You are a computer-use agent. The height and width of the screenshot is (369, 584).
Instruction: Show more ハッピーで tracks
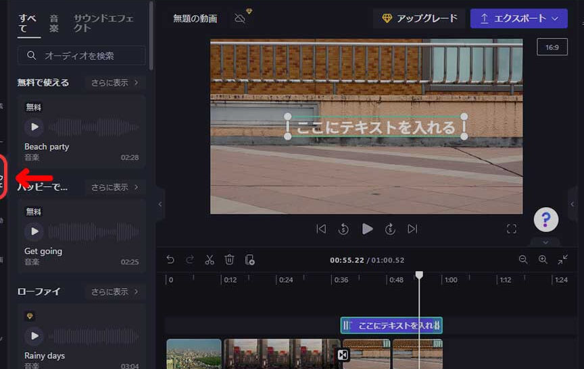115,187
